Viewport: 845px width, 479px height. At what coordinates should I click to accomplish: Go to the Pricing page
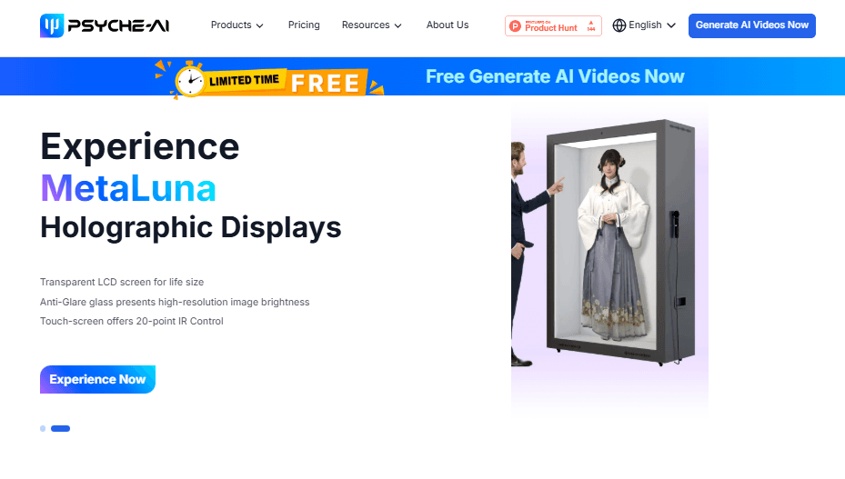click(x=304, y=25)
